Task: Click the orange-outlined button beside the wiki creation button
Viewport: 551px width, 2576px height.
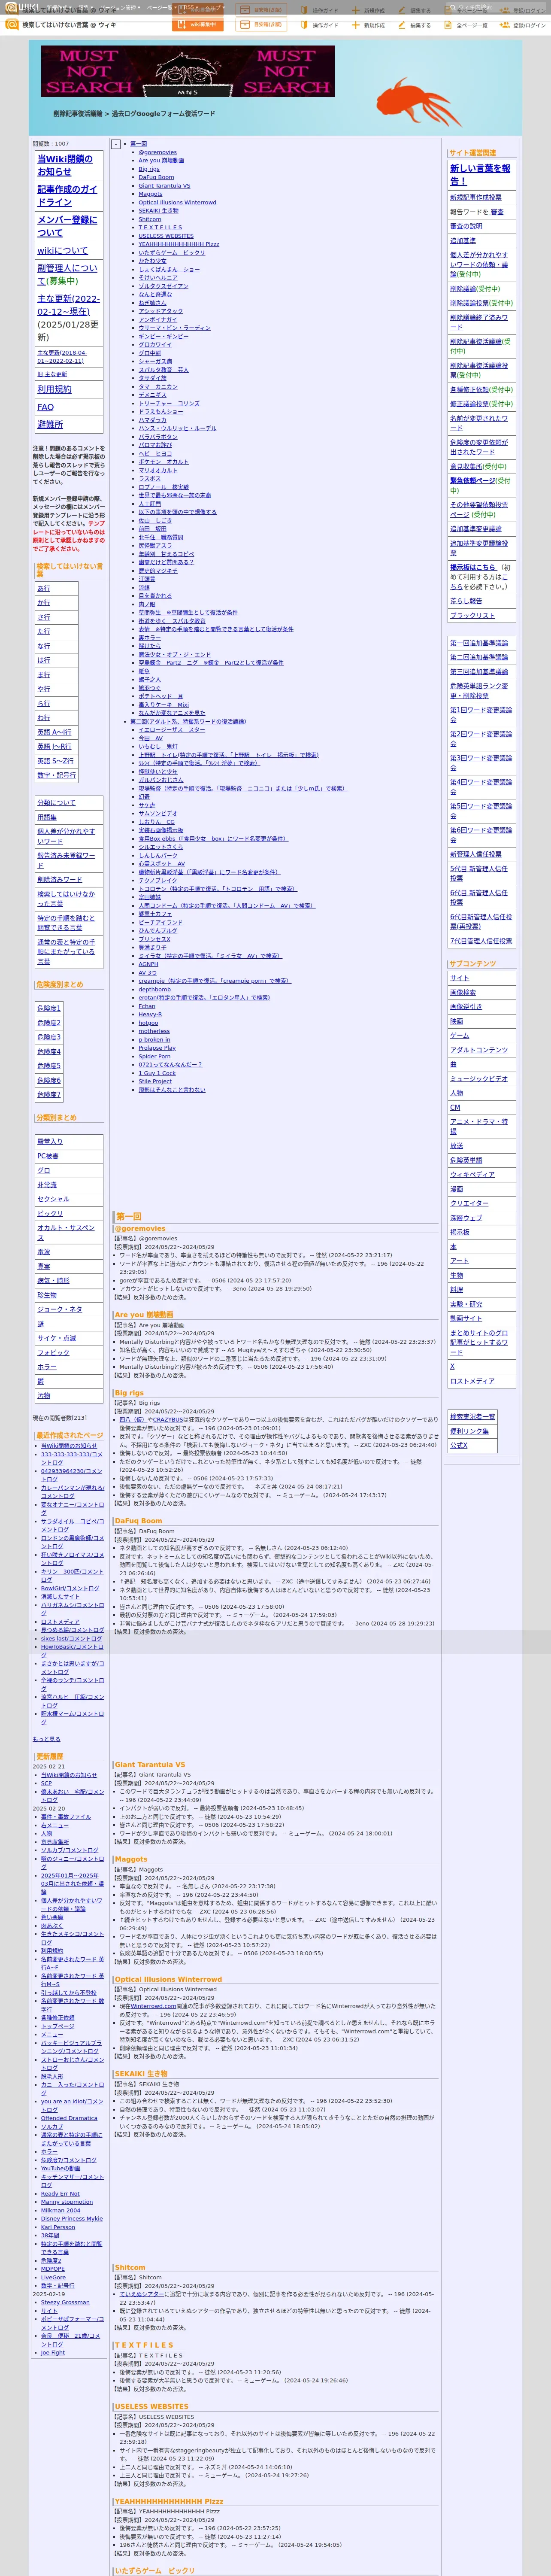Action: (261, 24)
